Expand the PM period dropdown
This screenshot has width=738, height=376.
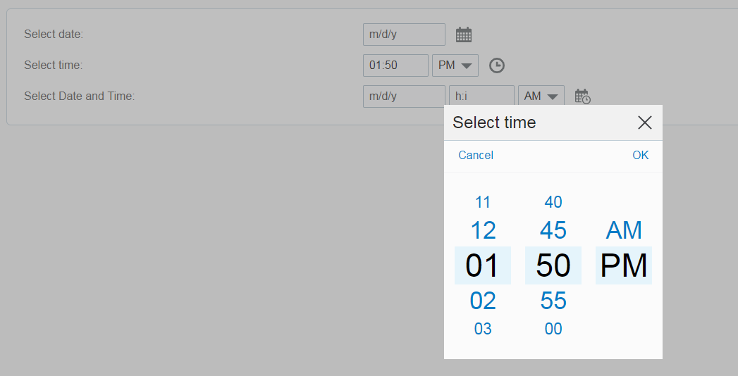[x=455, y=65]
